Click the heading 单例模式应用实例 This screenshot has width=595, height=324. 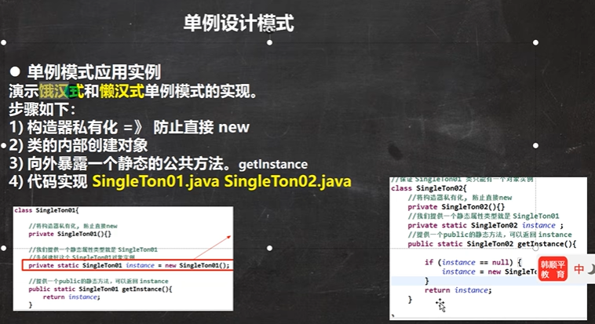(x=94, y=71)
